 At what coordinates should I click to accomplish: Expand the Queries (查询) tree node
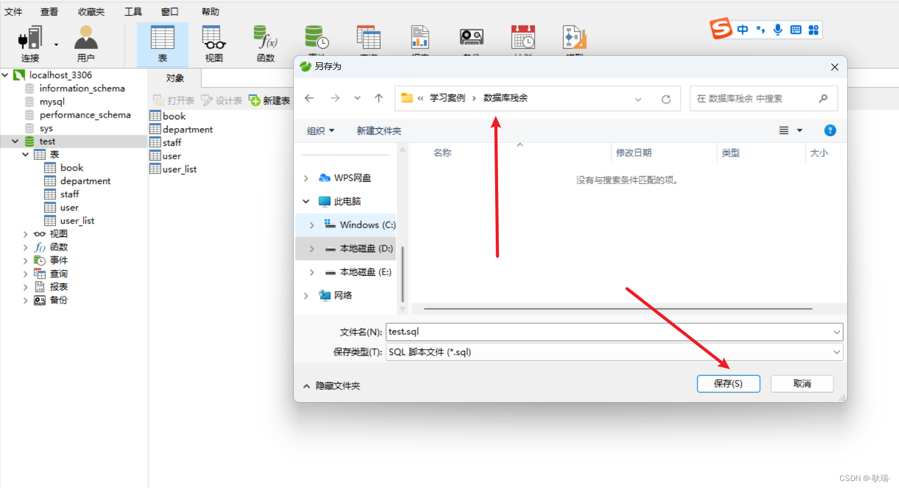(x=25, y=274)
